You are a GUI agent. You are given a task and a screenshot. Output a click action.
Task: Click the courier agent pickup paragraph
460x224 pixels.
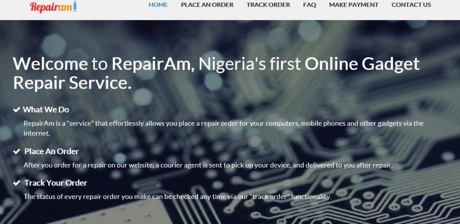click(208, 165)
